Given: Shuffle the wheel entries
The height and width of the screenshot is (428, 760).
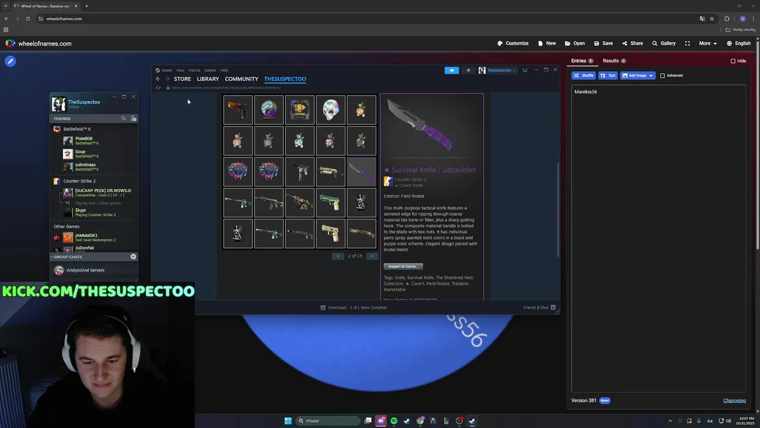Looking at the screenshot, I should pos(584,75).
